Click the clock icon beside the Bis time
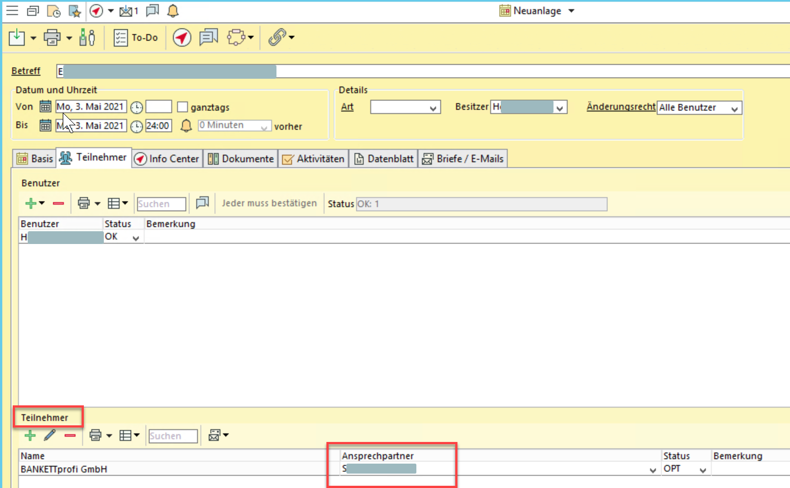The height and width of the screenshot is (488, 790). tap(137, 126)
